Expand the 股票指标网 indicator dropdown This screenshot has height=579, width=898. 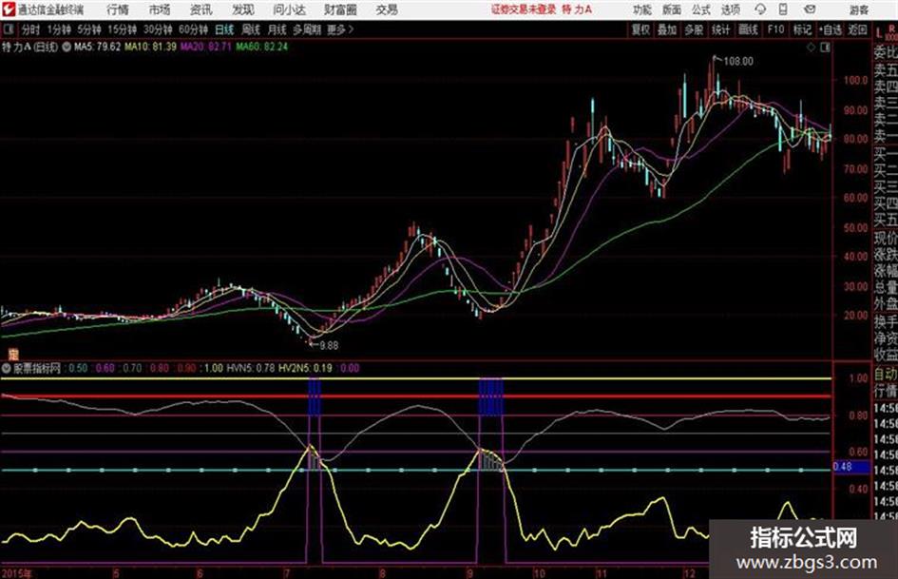pos(7,369)
